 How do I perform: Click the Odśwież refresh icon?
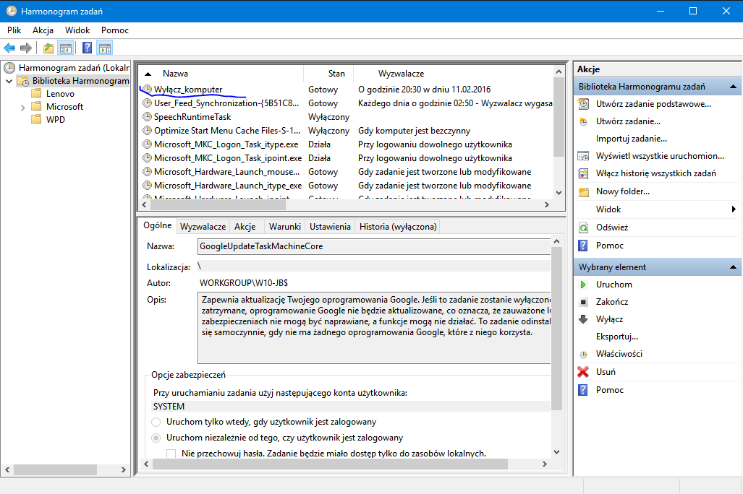tap(583, 227)
